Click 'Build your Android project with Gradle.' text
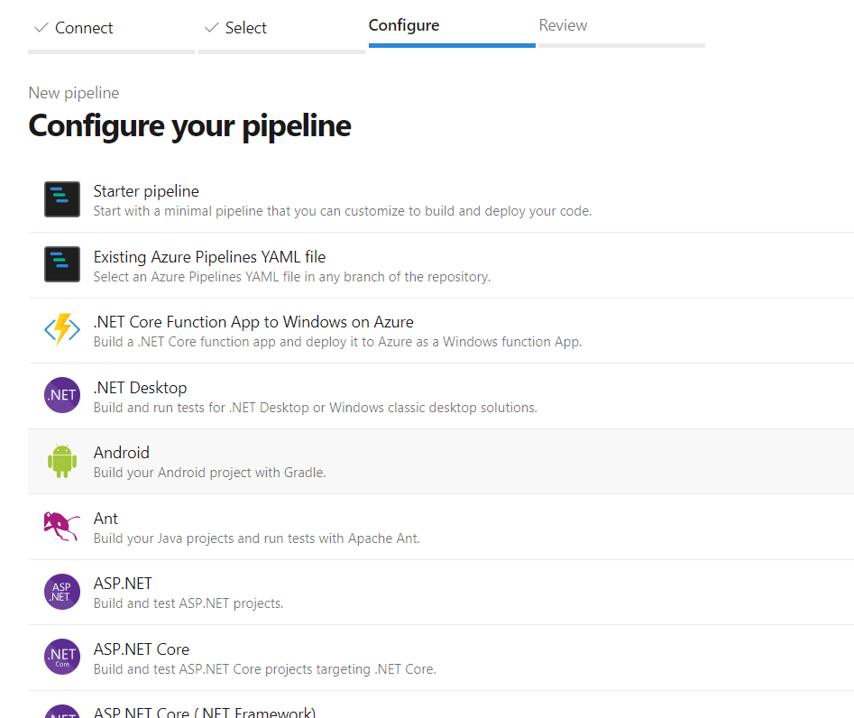Image resolution: width=854 pixels, height=718 pixels. coord(209,473)
